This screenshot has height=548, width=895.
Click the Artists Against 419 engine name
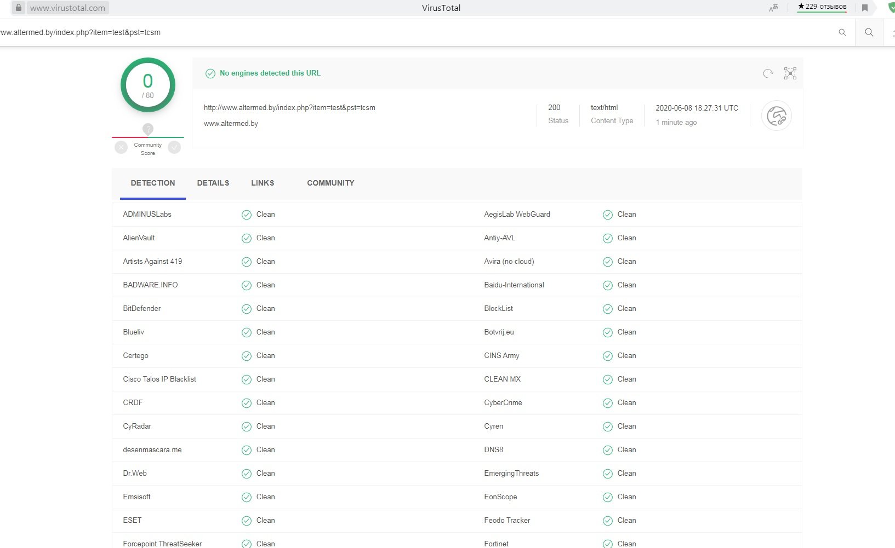pos(152,261)
